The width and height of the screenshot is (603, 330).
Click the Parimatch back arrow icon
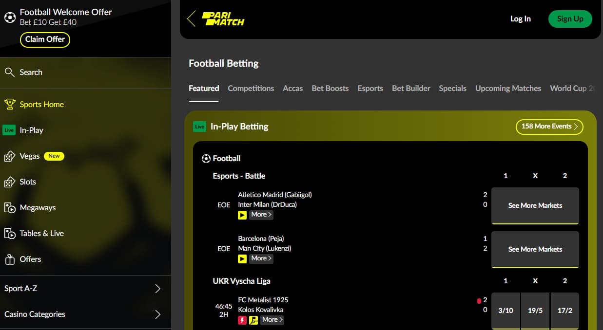click(x=191, y=18)
